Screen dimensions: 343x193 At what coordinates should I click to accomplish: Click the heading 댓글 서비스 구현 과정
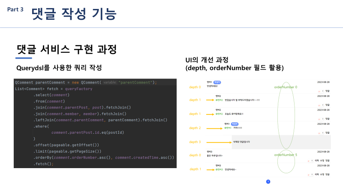click(66, 49)
